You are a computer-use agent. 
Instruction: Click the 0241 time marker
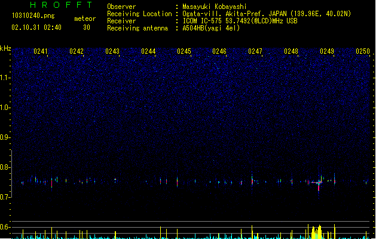point(41,51)
